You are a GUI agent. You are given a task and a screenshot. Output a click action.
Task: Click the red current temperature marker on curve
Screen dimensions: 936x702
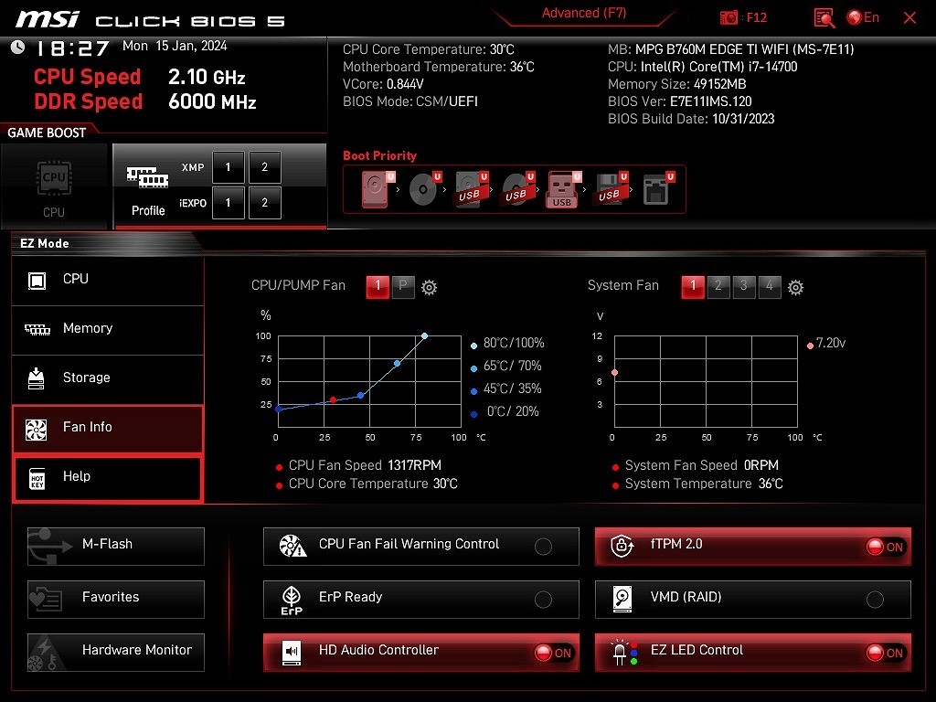333,400
